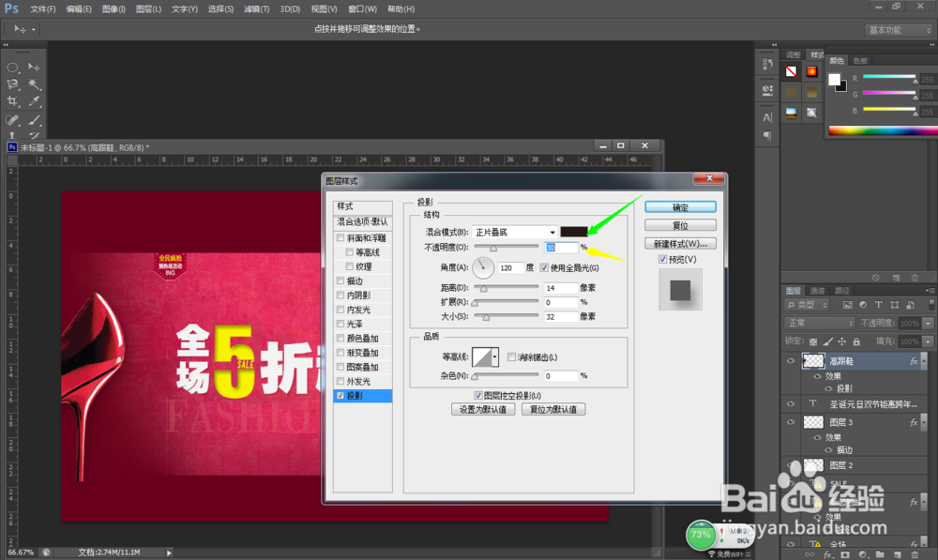Lock all layer attributes padlock
The height and width of the screenshot is (560, 938).
856,341
